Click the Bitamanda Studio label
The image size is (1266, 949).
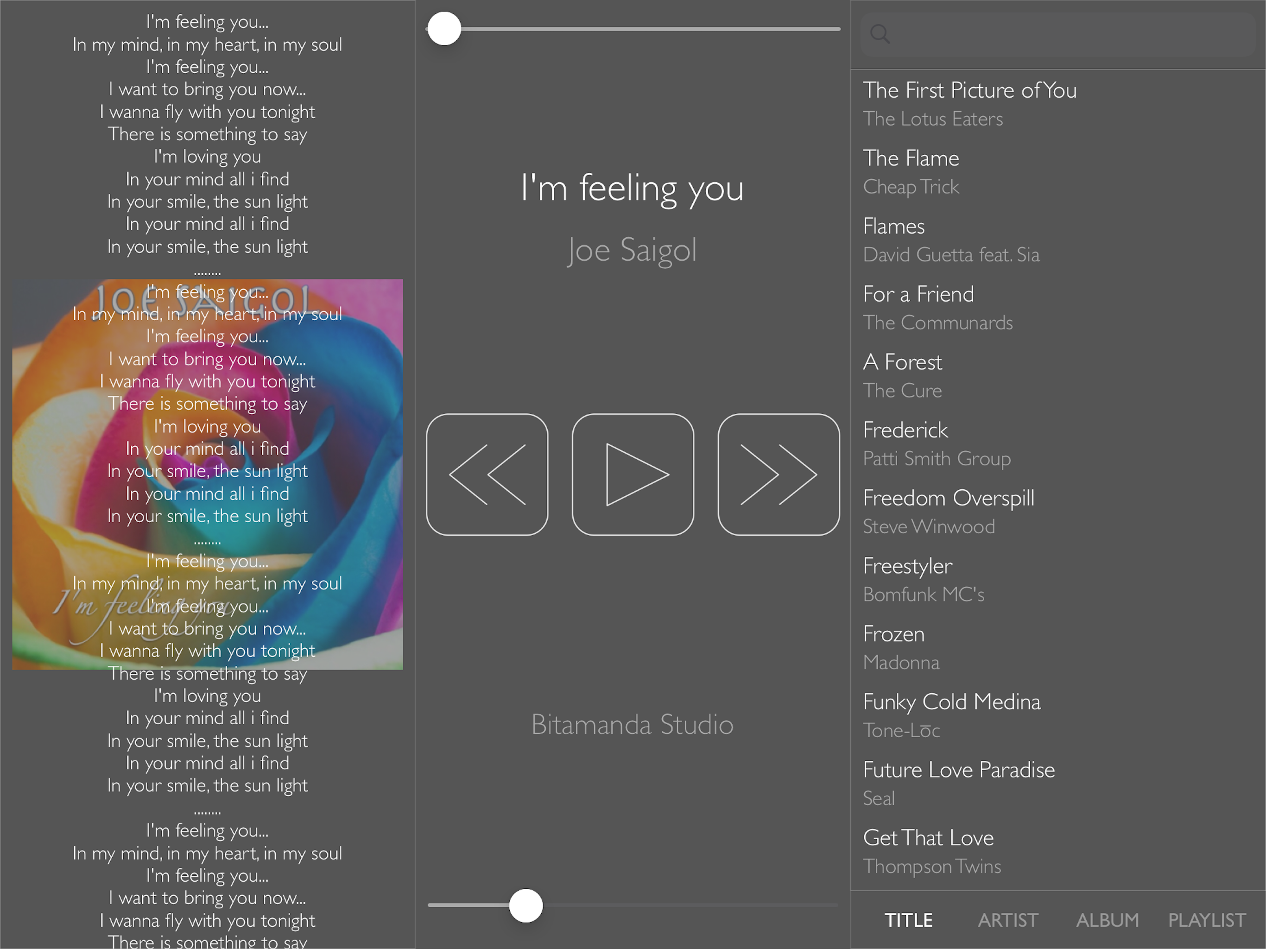pos(632,725)
